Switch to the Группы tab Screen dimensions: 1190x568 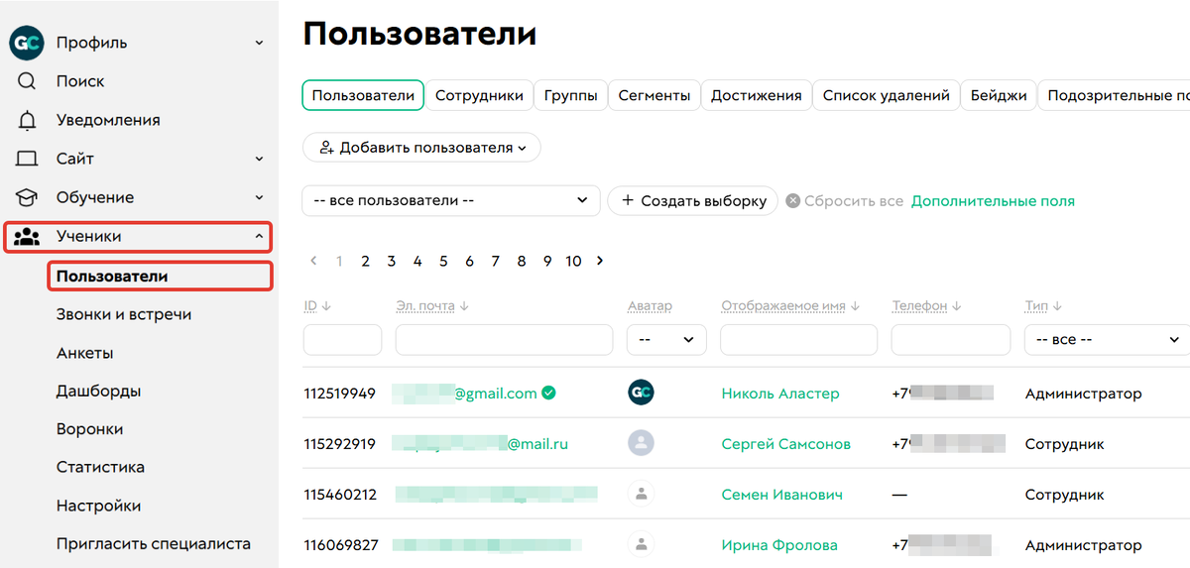(x=571, y=95)
